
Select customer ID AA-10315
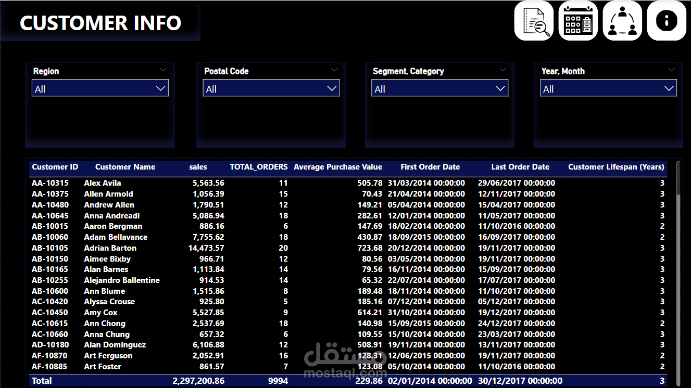tap(50, 183)
